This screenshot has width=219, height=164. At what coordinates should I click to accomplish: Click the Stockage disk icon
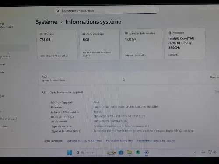click(x=41, y=34)
